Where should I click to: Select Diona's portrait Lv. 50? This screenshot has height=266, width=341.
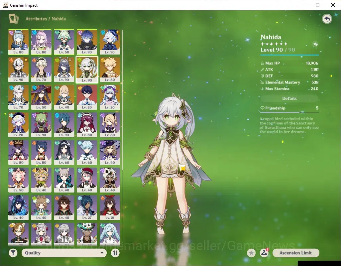pyautogui.click(x=19, y=180)
